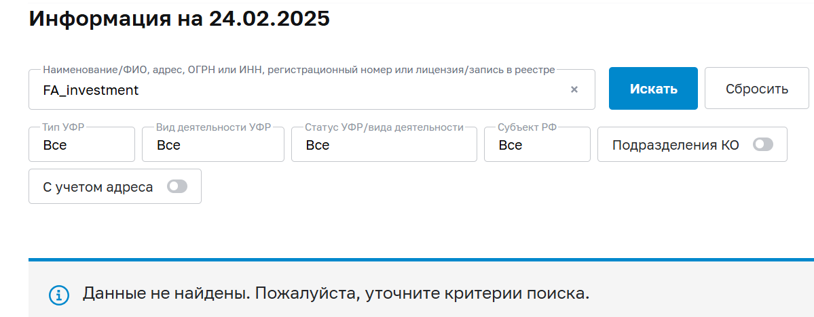This screenshot has height=317, width=814.
Task: Click the С учетом адреса label text
Action: [98, 187]
